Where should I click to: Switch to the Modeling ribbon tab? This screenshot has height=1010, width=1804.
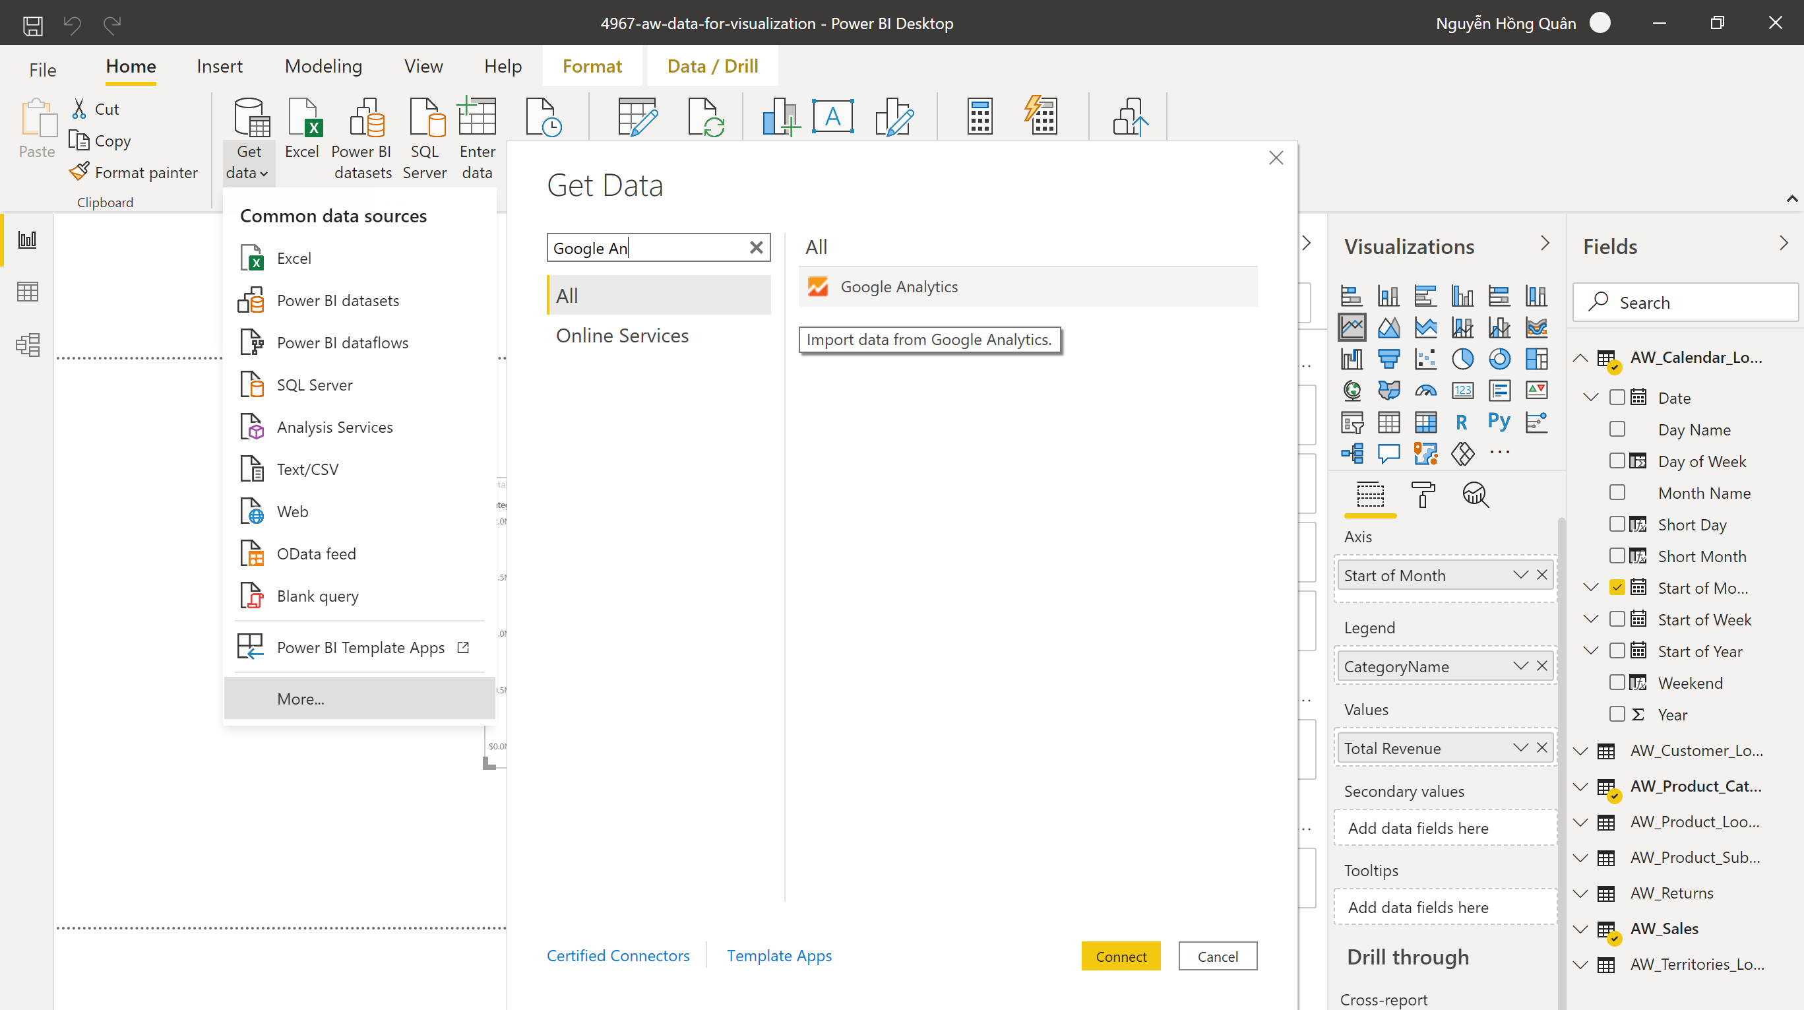point(323,66)
